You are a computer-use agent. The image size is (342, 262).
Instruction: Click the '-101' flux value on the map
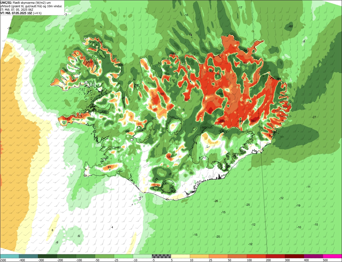[172, 117]
